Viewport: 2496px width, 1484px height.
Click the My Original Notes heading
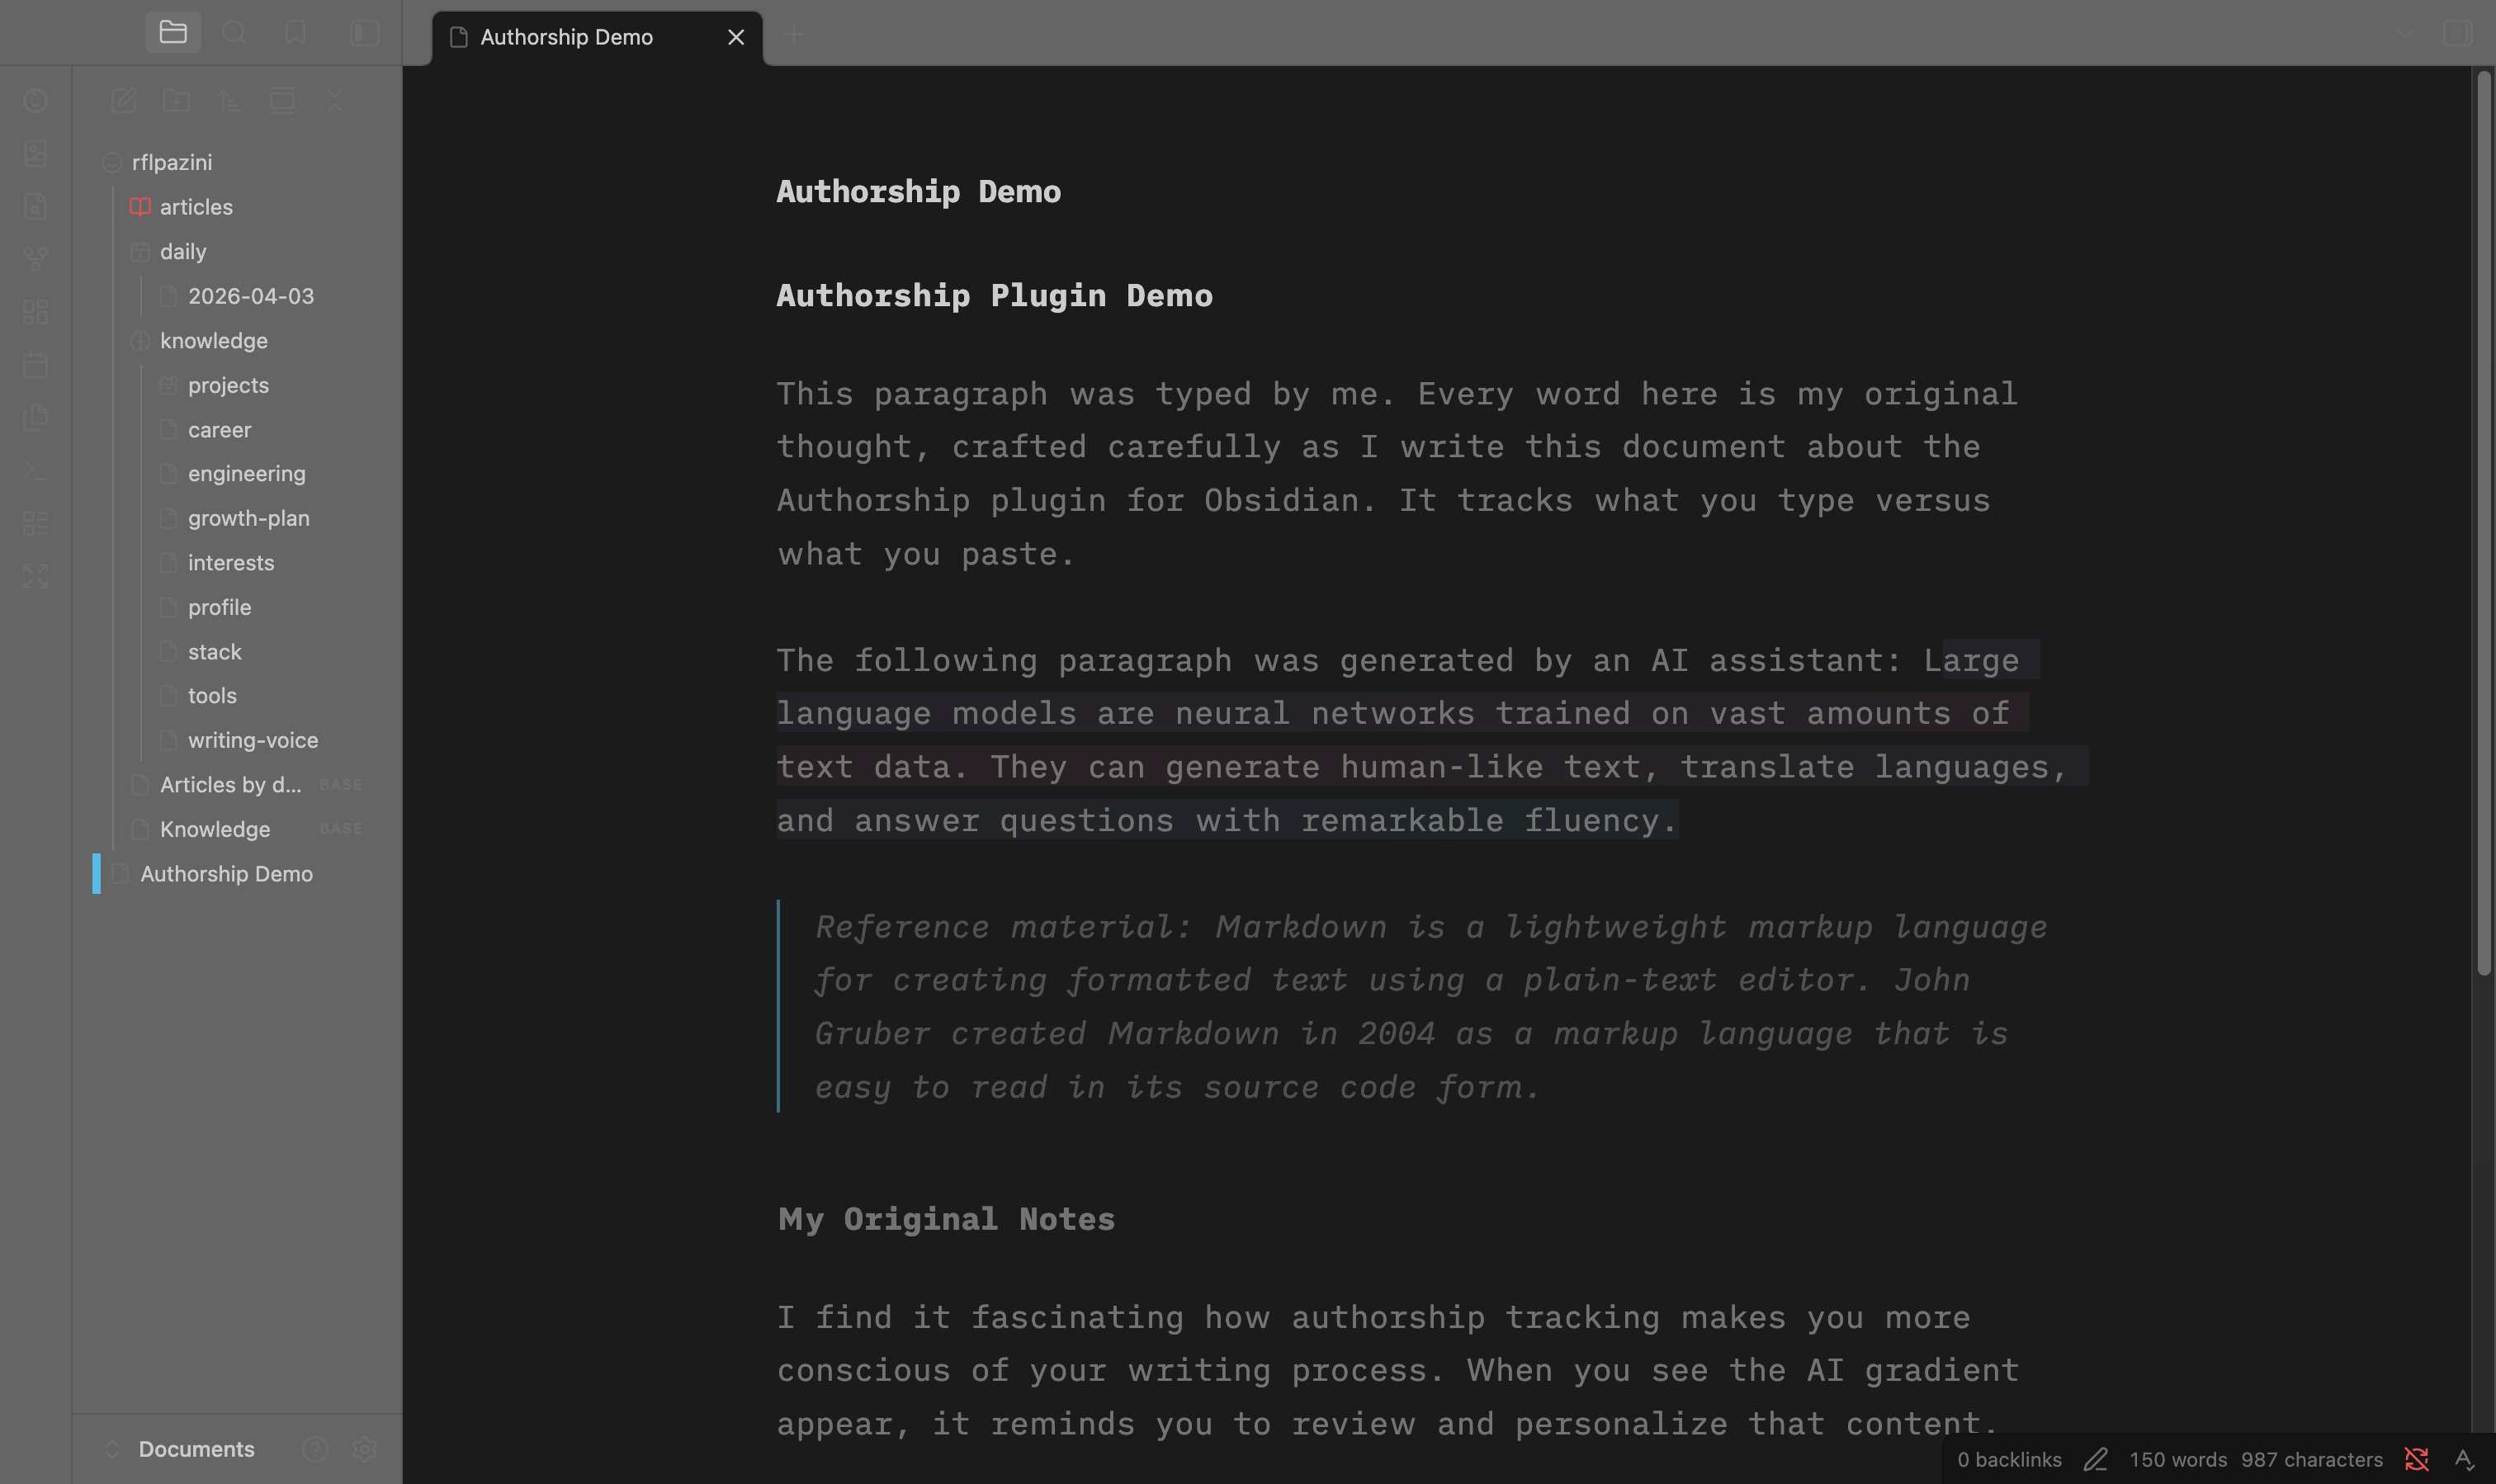click(946, 1219)
